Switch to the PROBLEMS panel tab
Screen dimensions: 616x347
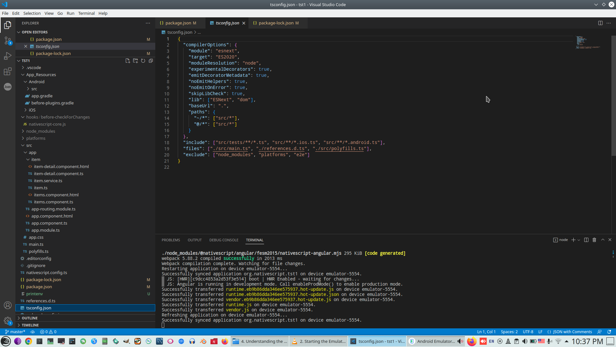click(171, 240)
